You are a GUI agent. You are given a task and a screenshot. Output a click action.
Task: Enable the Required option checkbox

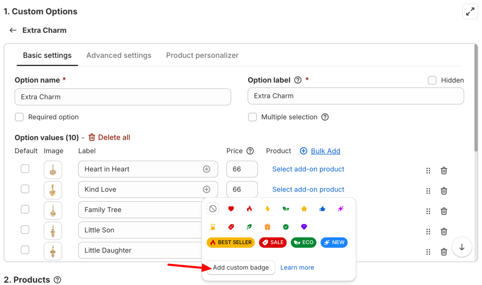pyautogui.click(x=19, y=117)
